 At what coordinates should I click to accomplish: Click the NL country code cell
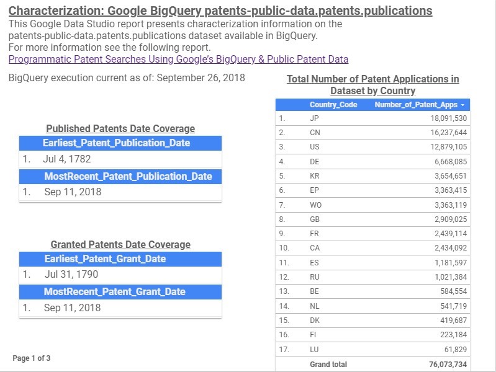(315, 306)
